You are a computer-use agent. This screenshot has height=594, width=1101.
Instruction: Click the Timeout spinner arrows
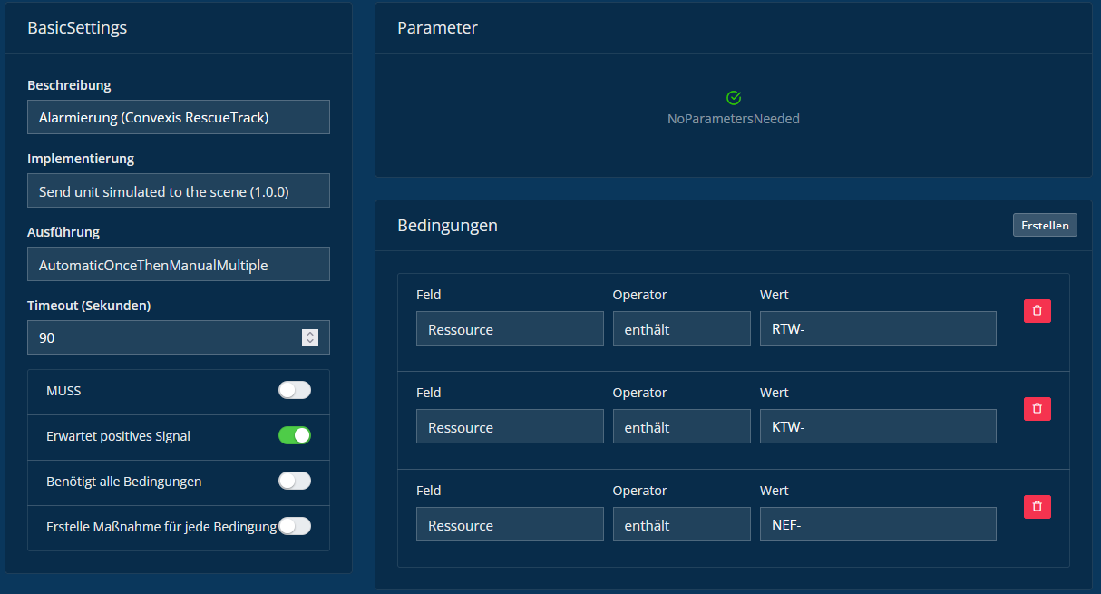310,337
